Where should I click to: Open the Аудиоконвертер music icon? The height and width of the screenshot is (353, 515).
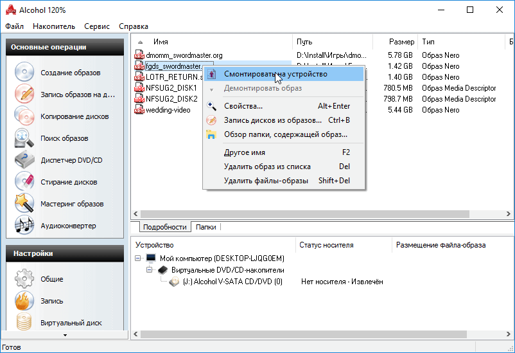[24, 226]
